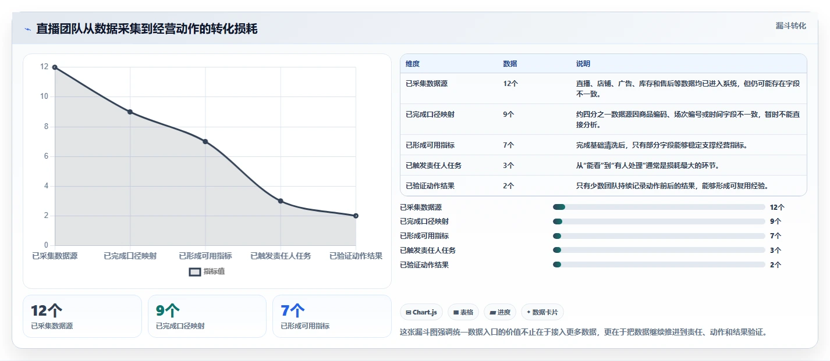Click the data point for 已验证动作结果
This screenshot has width=830, height=361.
(356, 216)
